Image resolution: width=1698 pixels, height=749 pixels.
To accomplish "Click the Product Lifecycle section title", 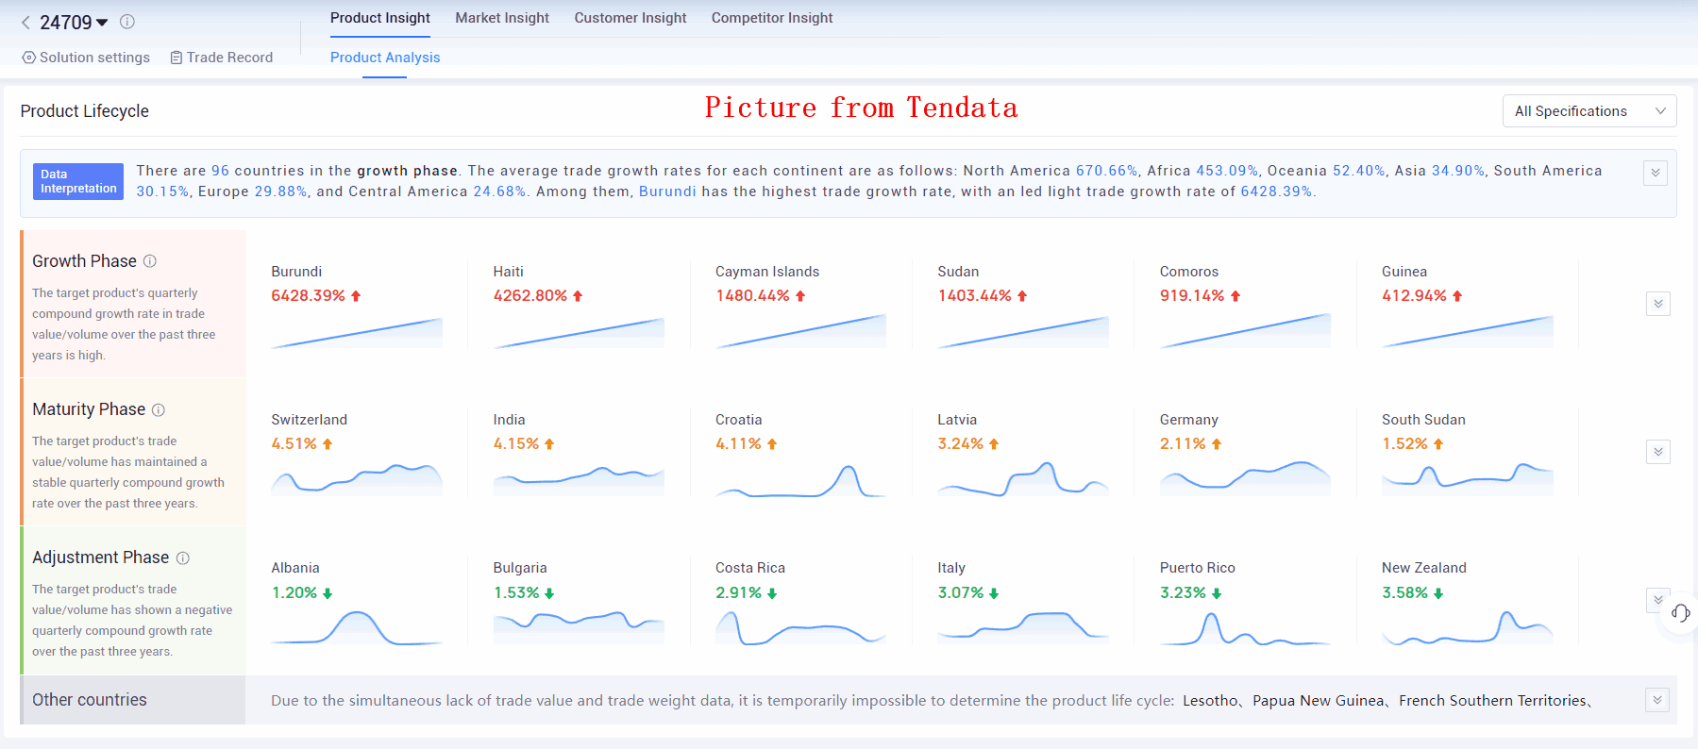I will pyautogui.click(x=85, y=111).
